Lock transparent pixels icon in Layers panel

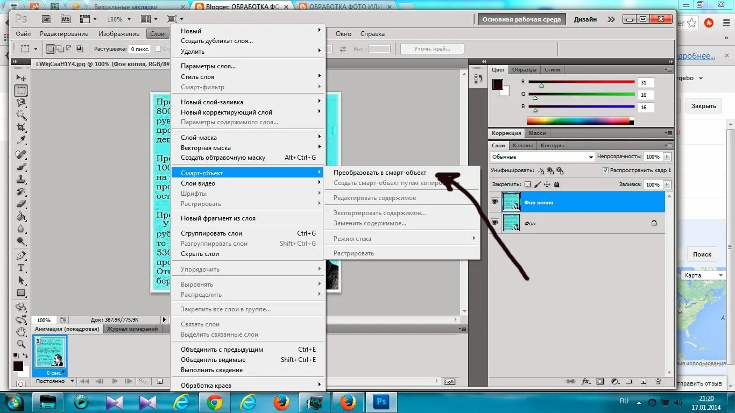527,184
